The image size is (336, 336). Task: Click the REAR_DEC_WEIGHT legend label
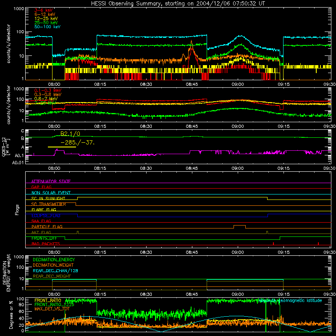point(52,276)
